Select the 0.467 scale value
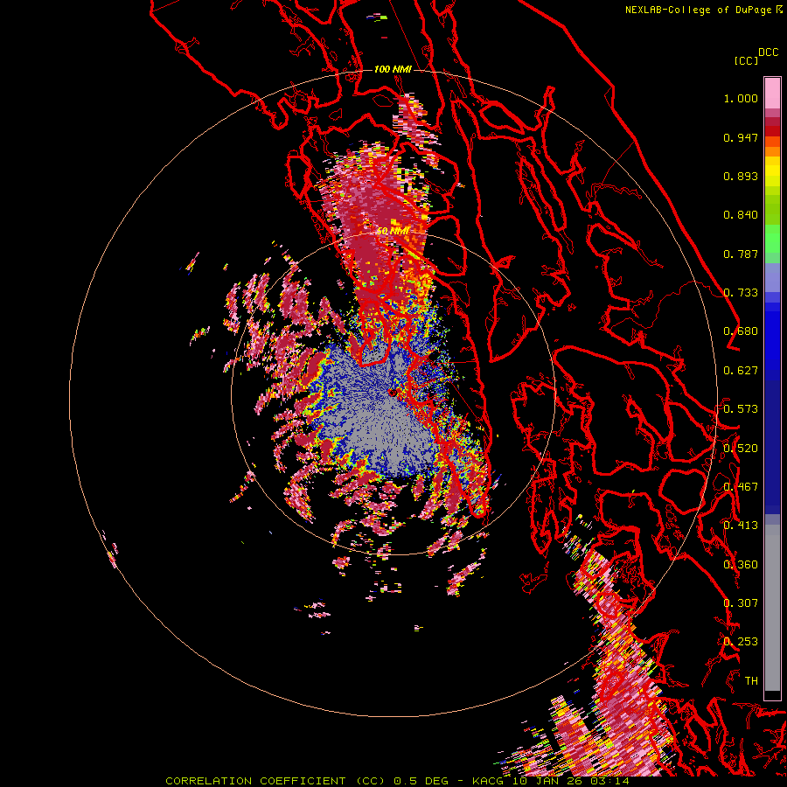This screenshot has height=787, width=787. click(741, 487)
